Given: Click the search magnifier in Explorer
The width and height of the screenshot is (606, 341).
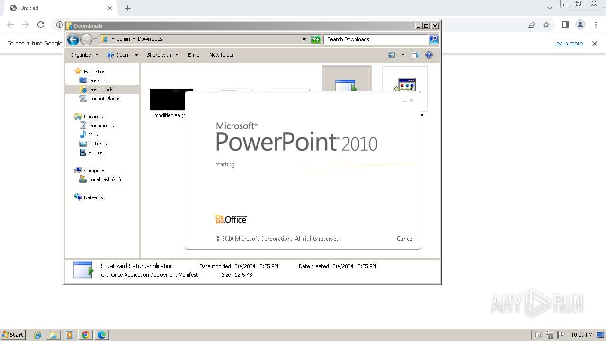Looking at the screenshot, I should [x=434, y=39].
